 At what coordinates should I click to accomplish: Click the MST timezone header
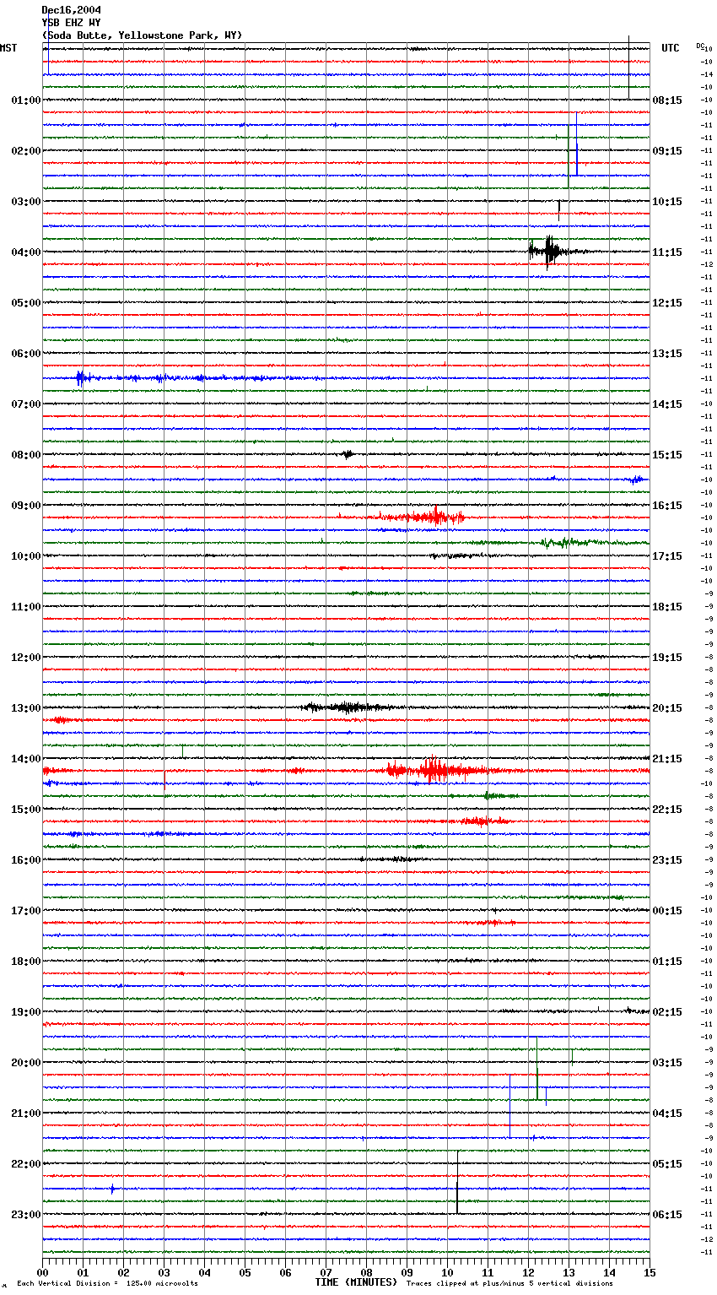(x=8, y=48)
